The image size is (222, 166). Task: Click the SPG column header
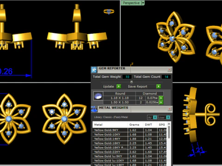click(x=162, y=125)
